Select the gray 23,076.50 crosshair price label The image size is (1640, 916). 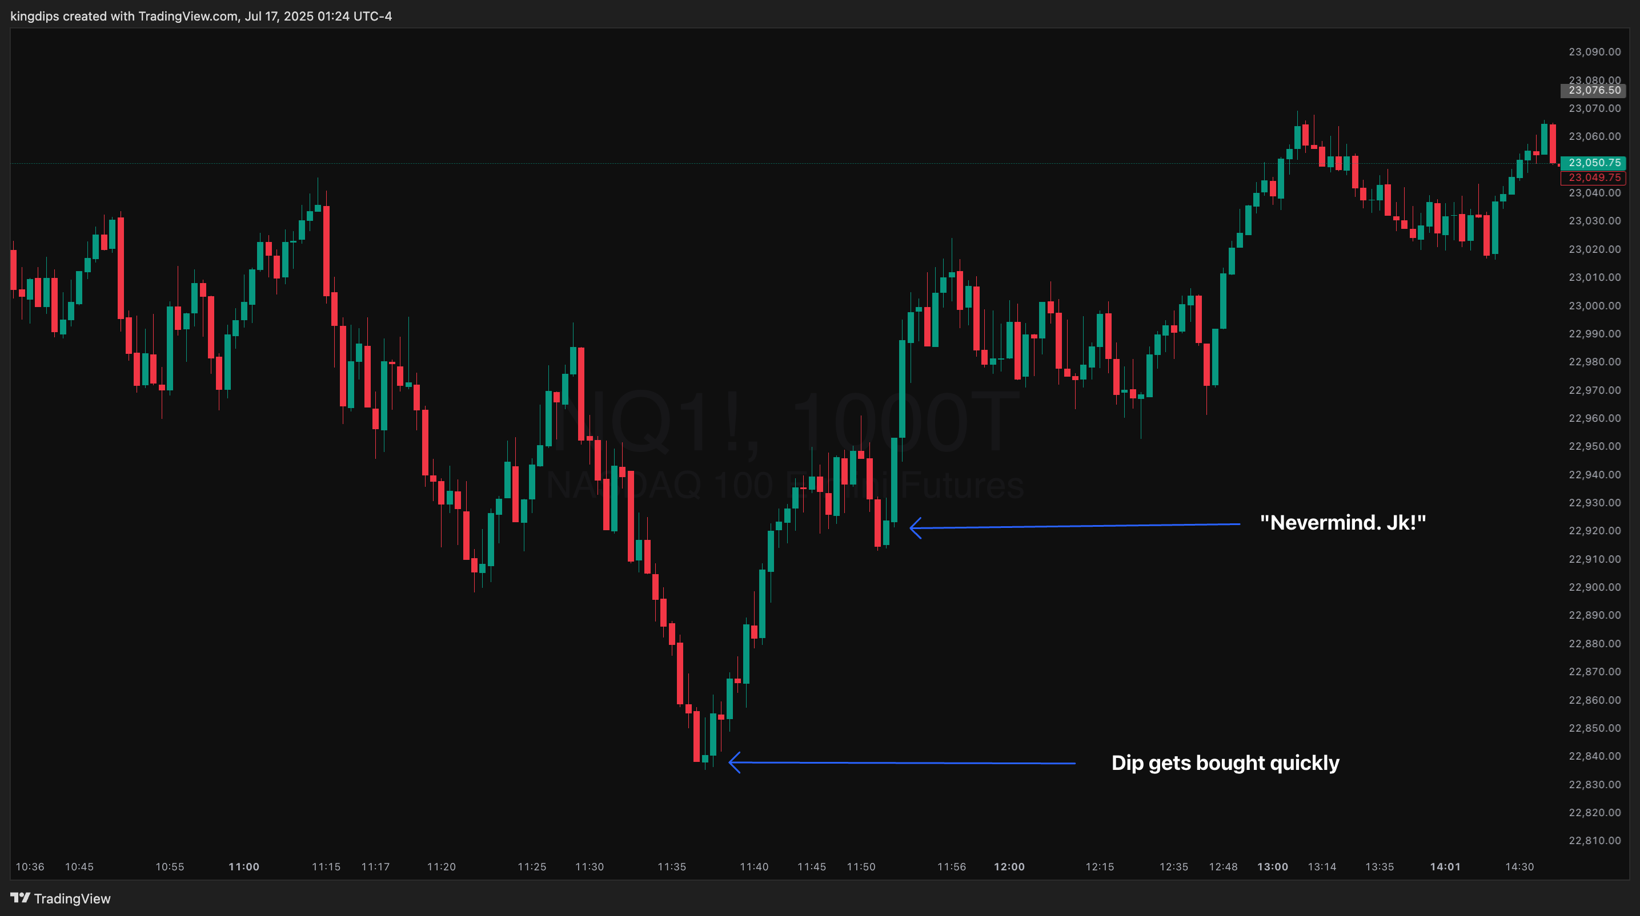click(1594, 90)
